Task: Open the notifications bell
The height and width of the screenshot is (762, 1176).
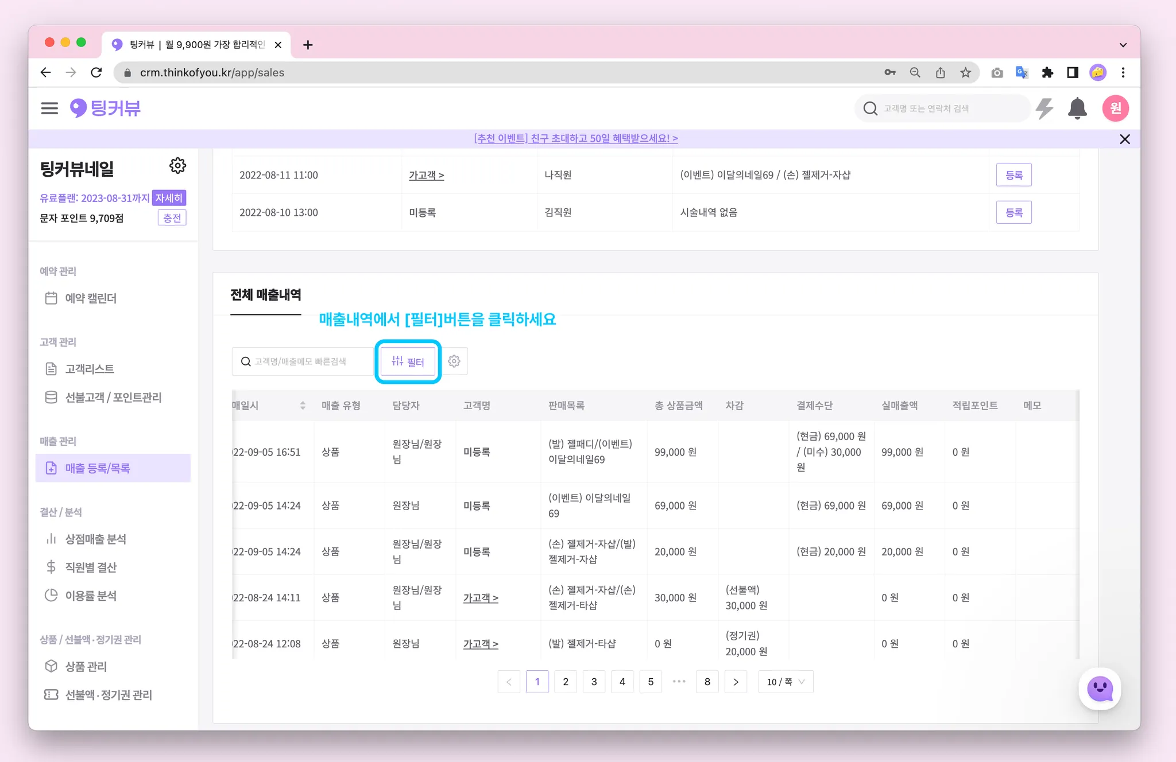Action: (x=1077, y=108)
